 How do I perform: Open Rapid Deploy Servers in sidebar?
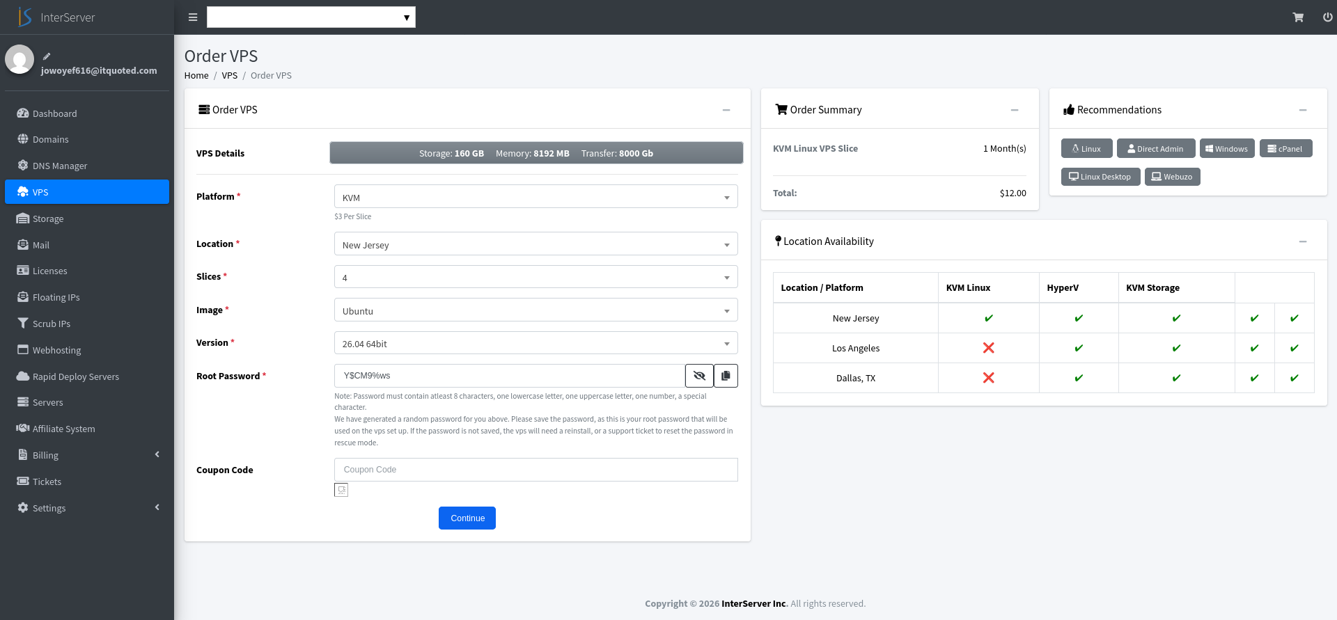(87, 376)
